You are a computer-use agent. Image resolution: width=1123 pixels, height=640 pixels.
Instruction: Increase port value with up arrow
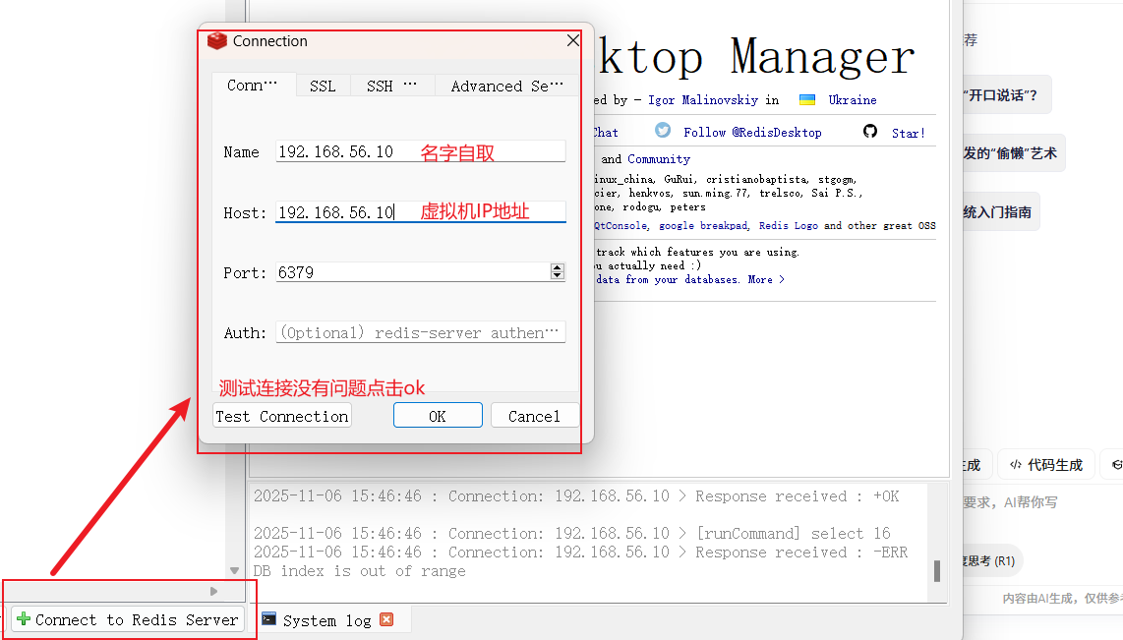point(558,267)
